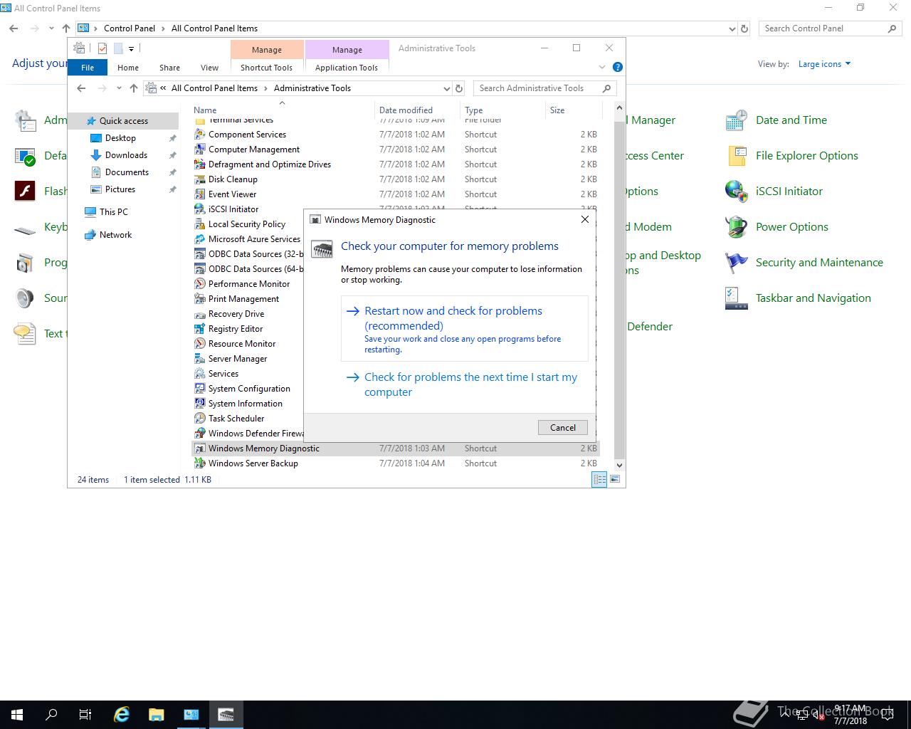
Task: Select the iSCSI Initiator shortcut in Administrative Tools
Action: [x=233, y=209]
